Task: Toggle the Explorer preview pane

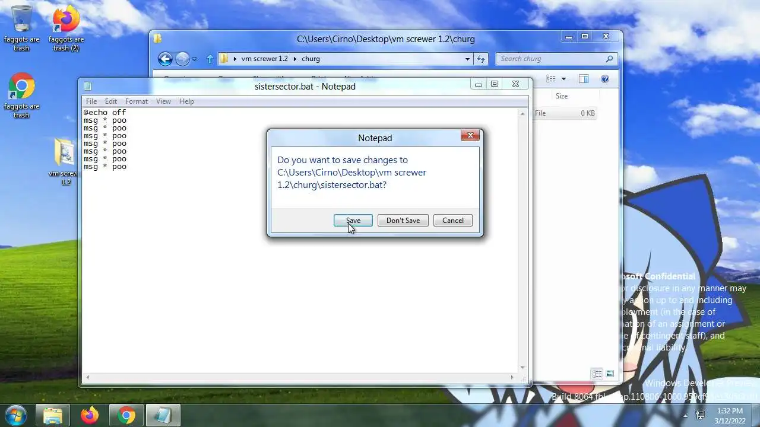Action: click(x=584, y=79)
